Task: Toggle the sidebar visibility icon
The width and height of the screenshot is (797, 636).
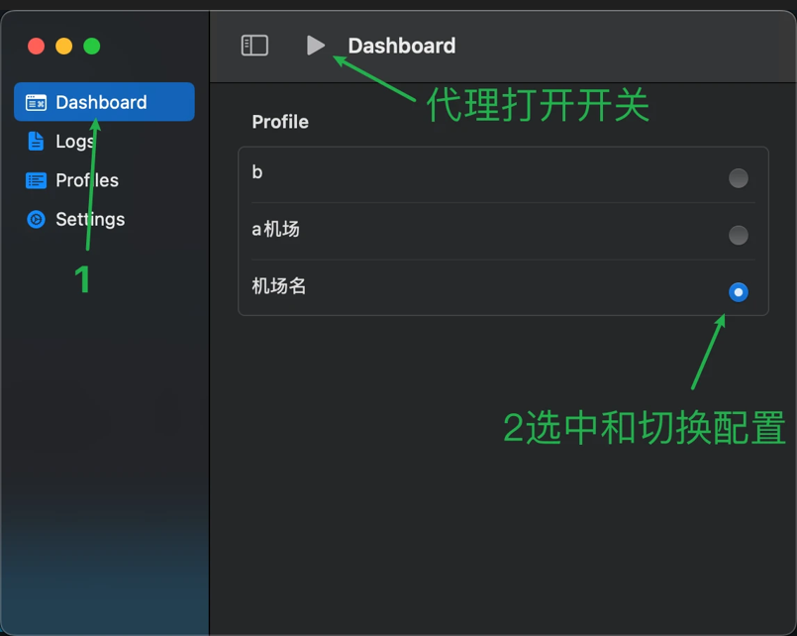Action: [x=254, y=46]
